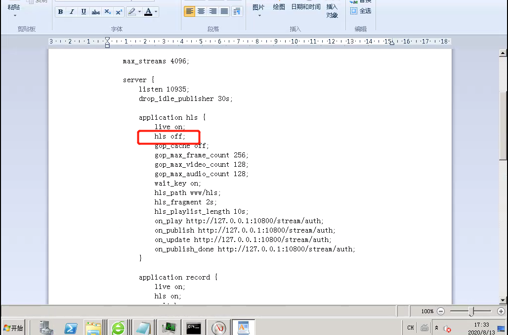Viewport: 508px width, 335px height.
Task: Click the muted volume tray icon
Action: [x=447, y=329]
